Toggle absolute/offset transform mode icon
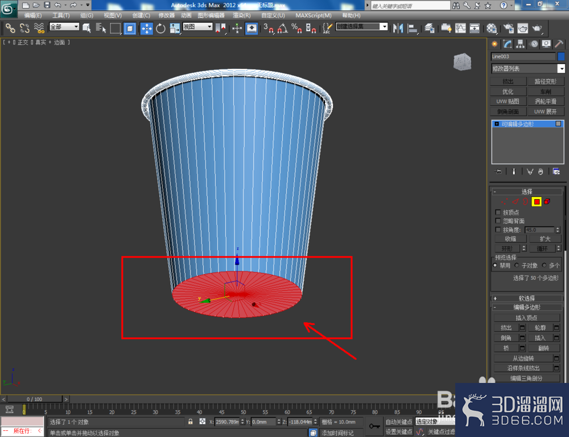 point(203,422)
